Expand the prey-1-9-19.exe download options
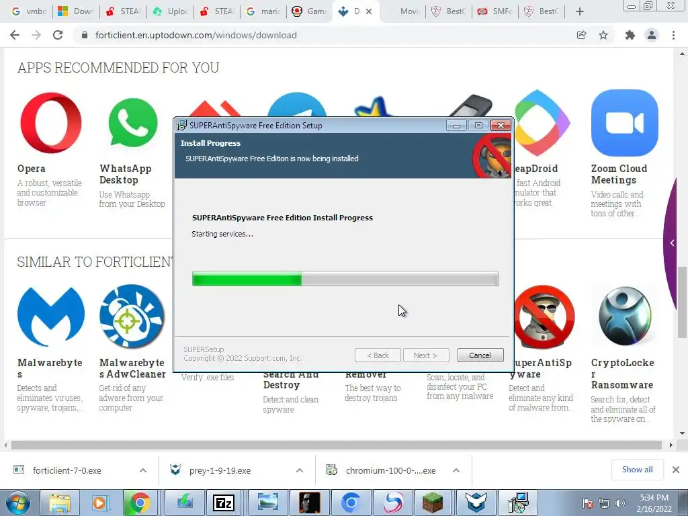This screenshot has height=516, width=688. point(300,470)
